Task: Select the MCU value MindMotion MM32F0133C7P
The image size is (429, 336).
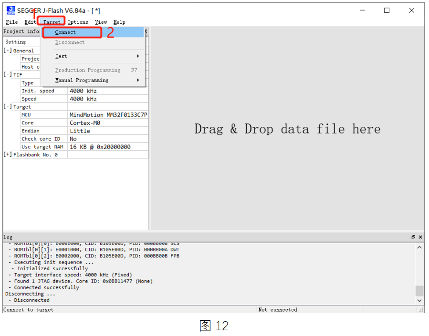Action: click(x=108, y=115)
